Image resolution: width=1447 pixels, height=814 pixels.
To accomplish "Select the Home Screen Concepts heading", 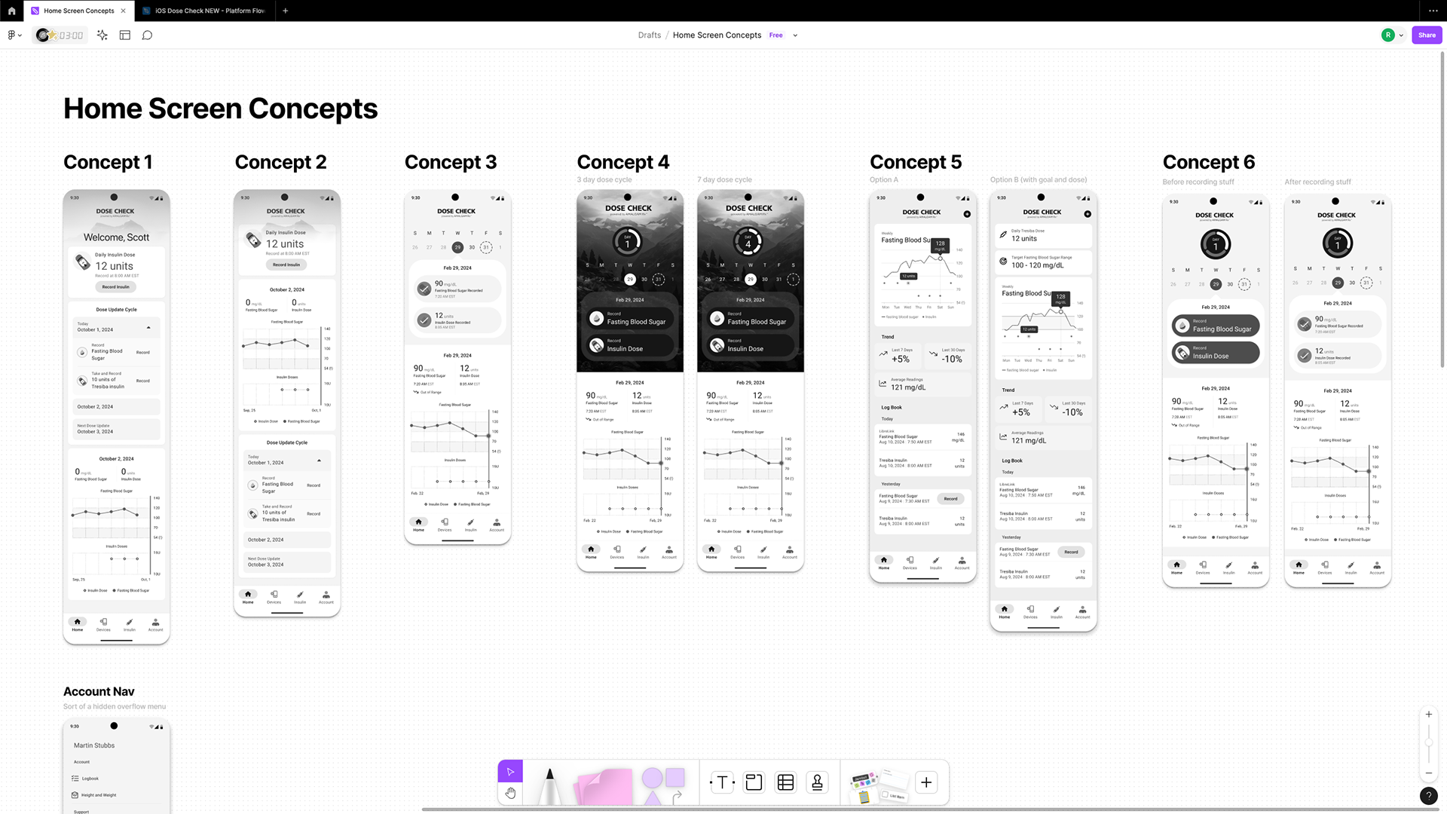I will click(x=220, y=109).
